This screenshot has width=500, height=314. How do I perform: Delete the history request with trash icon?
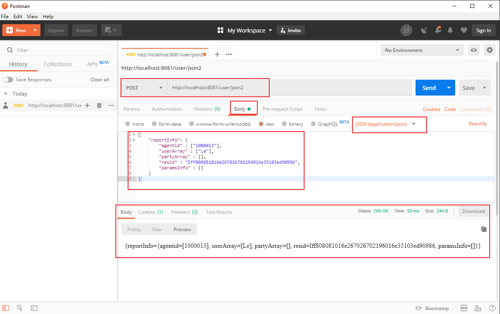click(99, 105)
